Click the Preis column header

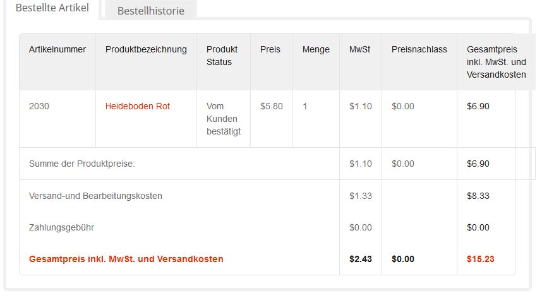pyautogui.click(x=270, y=49)
